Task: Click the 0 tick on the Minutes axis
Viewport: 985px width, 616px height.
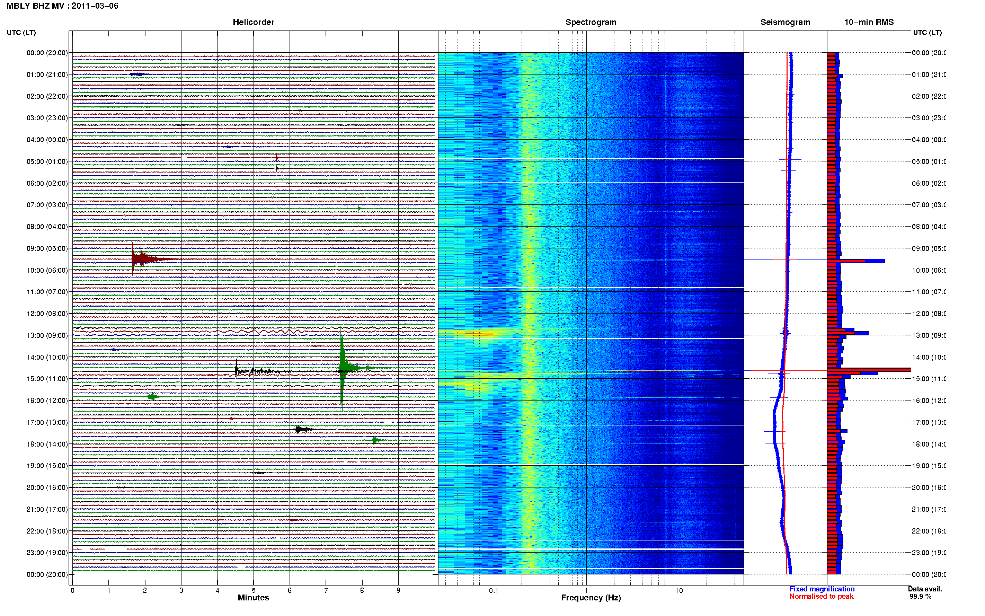Action: [72, 590]
